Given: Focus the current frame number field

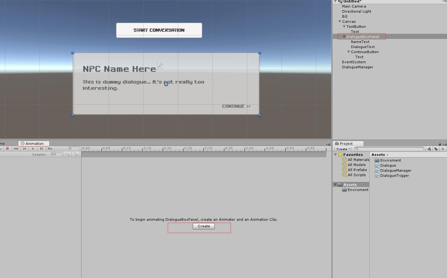Looking at the screenshot, I should click(x=74, y=149).
